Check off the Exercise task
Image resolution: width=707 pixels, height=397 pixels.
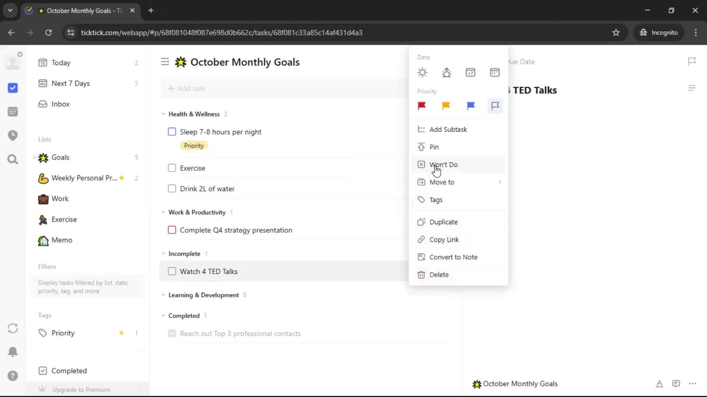pos(172,168)
